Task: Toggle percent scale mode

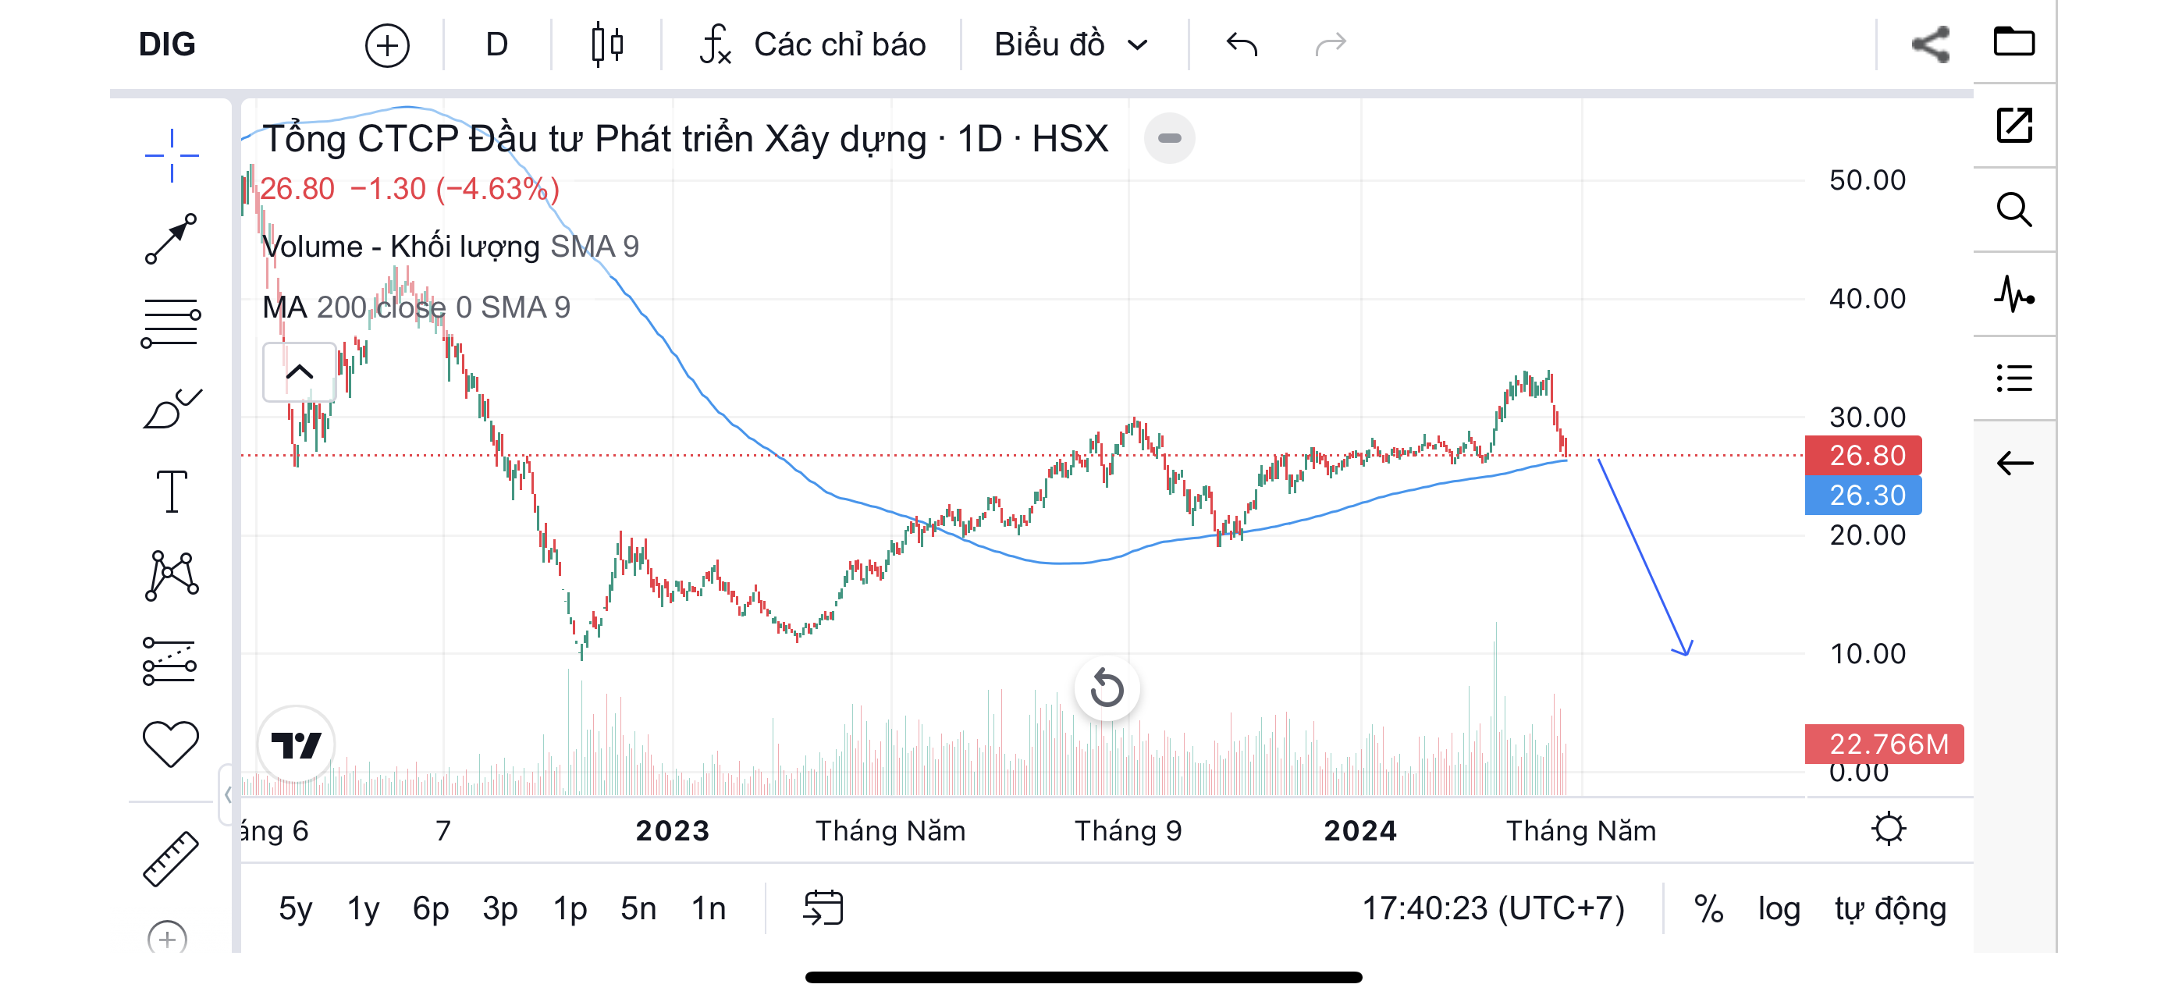Action: (1708, 908)
